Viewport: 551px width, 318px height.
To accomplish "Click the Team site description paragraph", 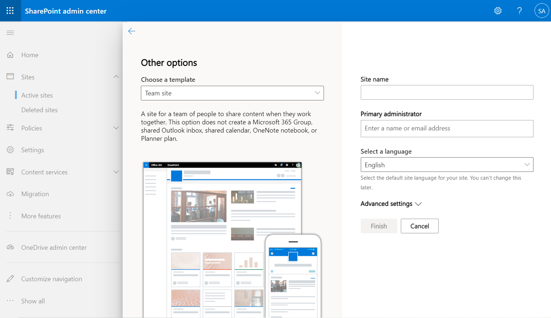I will pyautogui.click(x=229, y=126).
